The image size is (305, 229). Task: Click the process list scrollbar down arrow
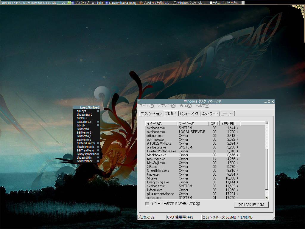[267, 197]
